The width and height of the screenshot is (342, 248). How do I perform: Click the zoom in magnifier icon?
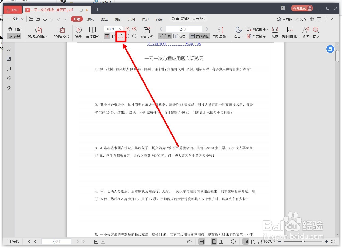(135, 29)
